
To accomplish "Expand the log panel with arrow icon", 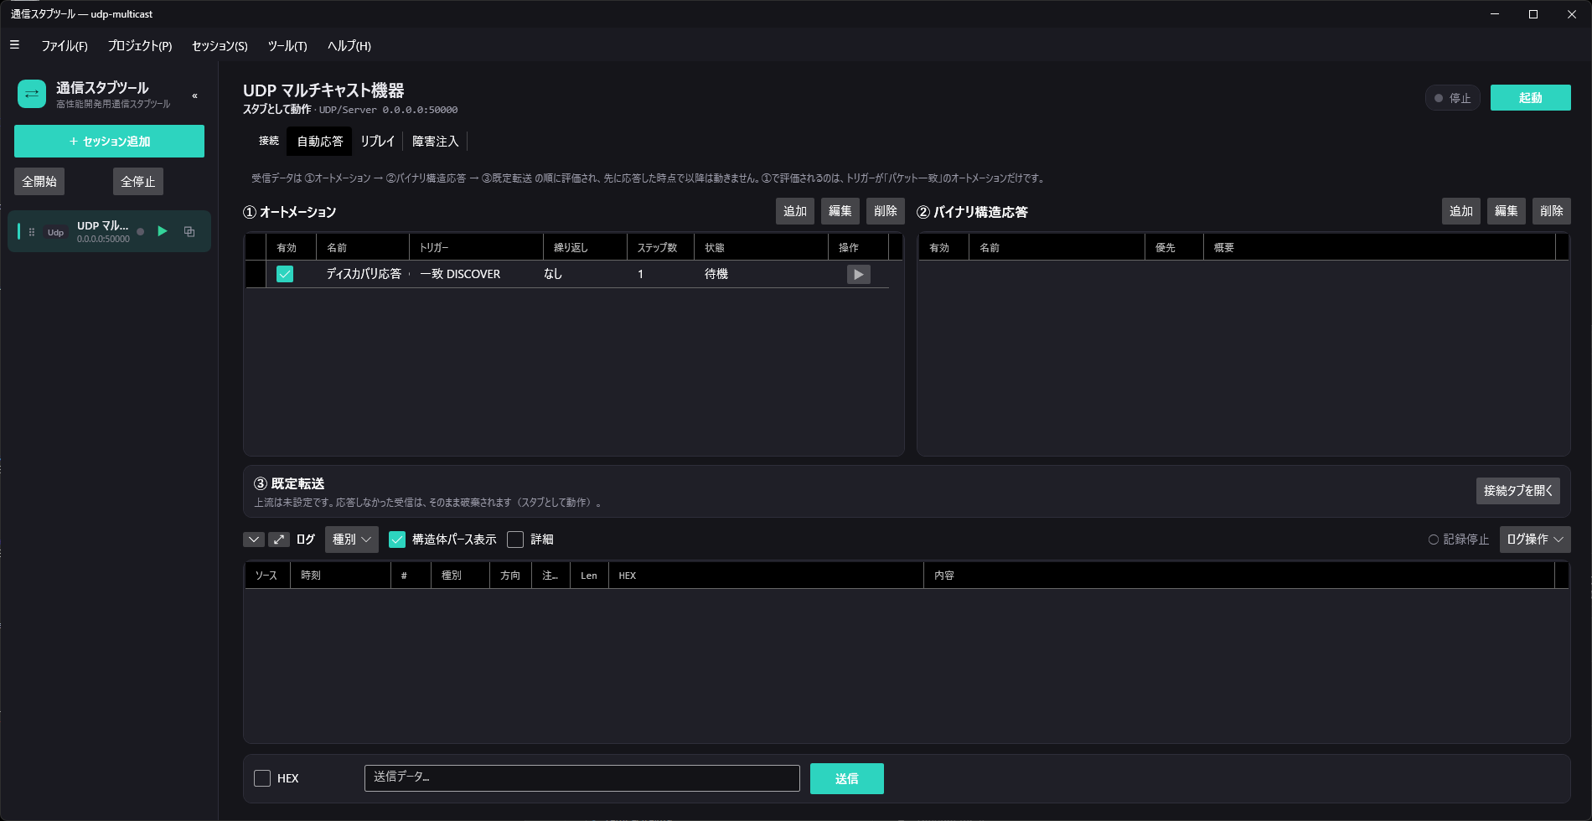I will pyautogui.click(x=279, y=540).
